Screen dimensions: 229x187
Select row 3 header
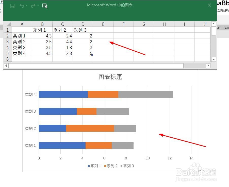7,41
